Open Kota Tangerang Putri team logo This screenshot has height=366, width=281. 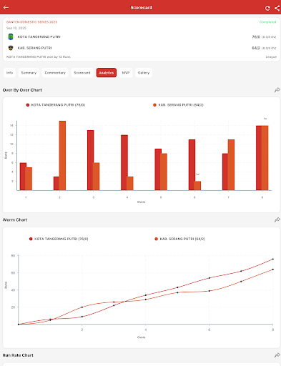[11, 36]
